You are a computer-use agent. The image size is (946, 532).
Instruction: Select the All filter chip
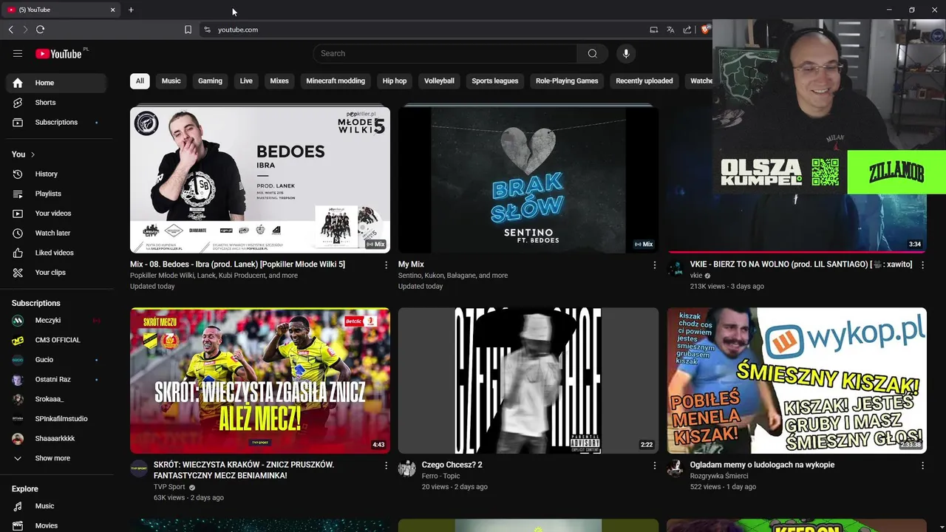click(x=140, y=81)
